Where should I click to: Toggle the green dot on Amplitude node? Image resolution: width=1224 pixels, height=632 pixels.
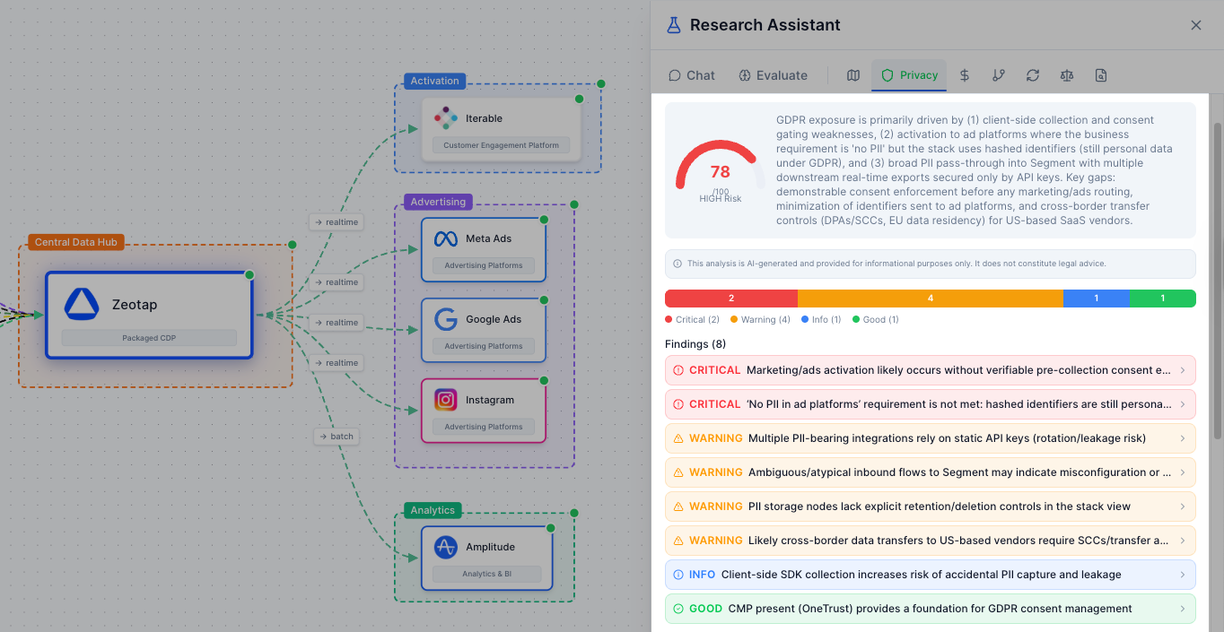pos(549,529)
